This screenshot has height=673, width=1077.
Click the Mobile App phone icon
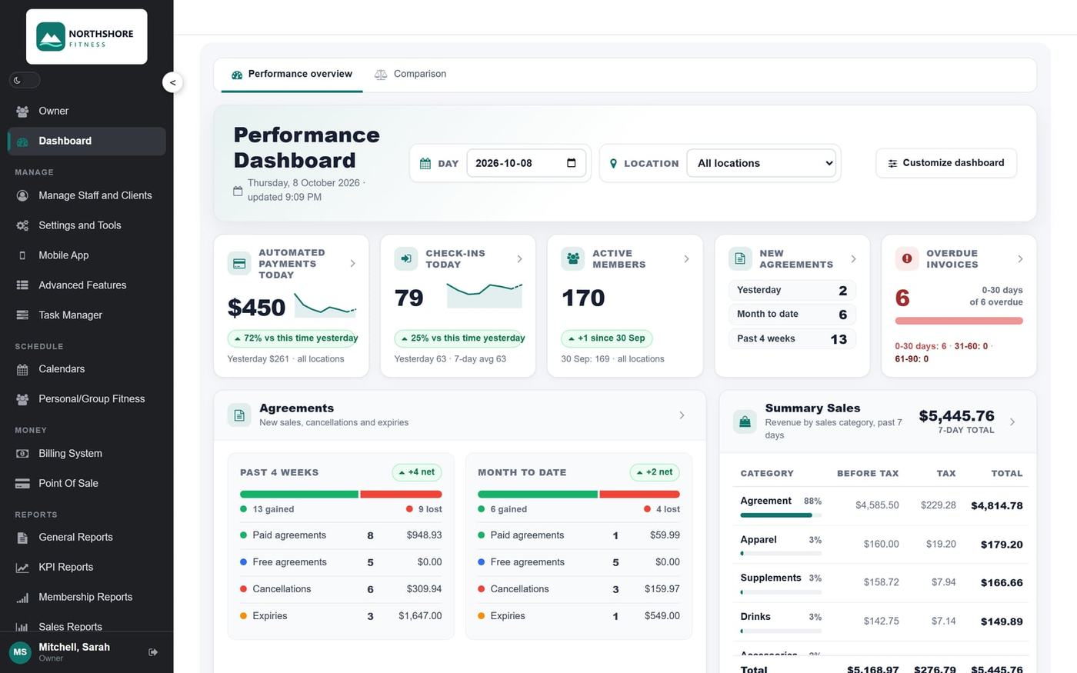[x=22, y=255]
